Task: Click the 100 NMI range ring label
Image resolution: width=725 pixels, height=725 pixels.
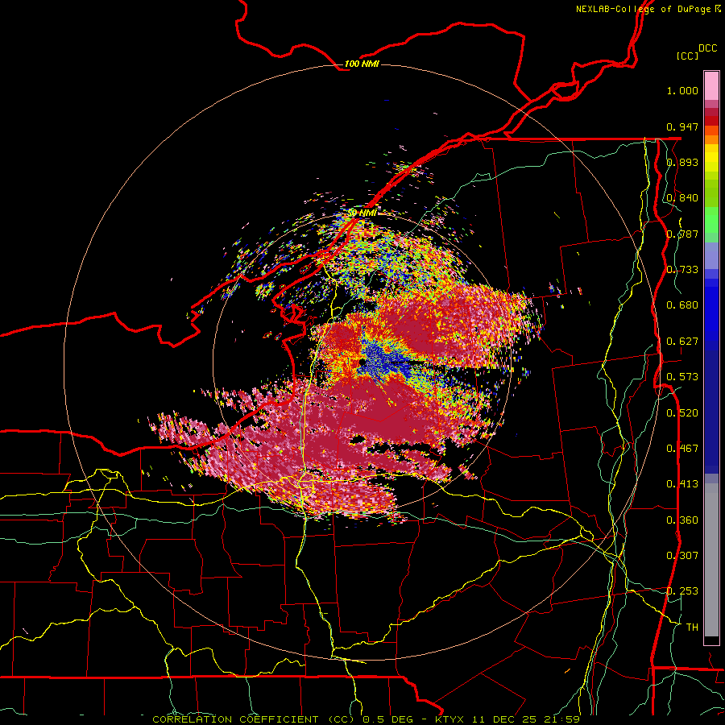Action: [362, 64]
